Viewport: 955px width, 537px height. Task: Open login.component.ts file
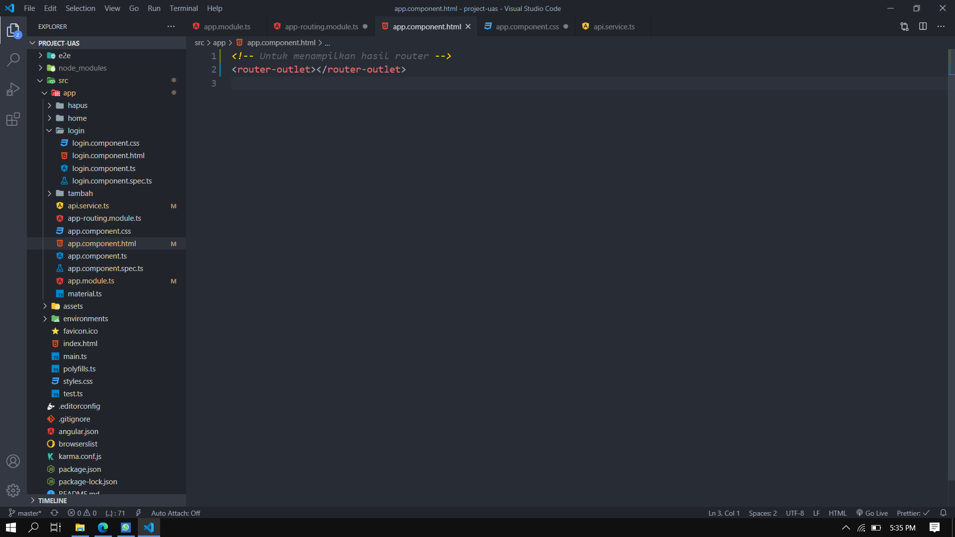coord(106,169)
